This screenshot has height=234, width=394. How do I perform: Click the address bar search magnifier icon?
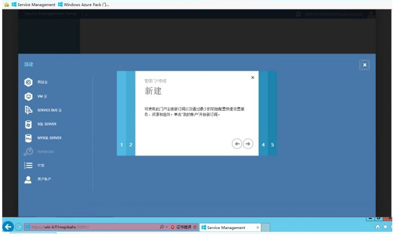click(x=162, y=227)
